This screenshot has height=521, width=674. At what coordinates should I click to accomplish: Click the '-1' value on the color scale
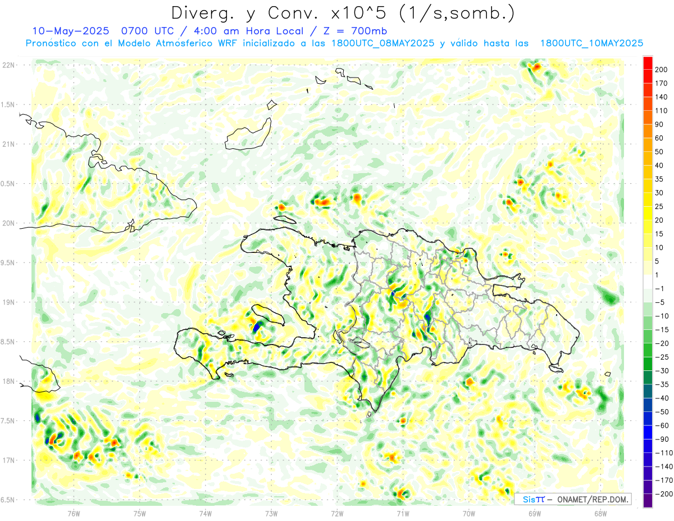coord(661,289)
